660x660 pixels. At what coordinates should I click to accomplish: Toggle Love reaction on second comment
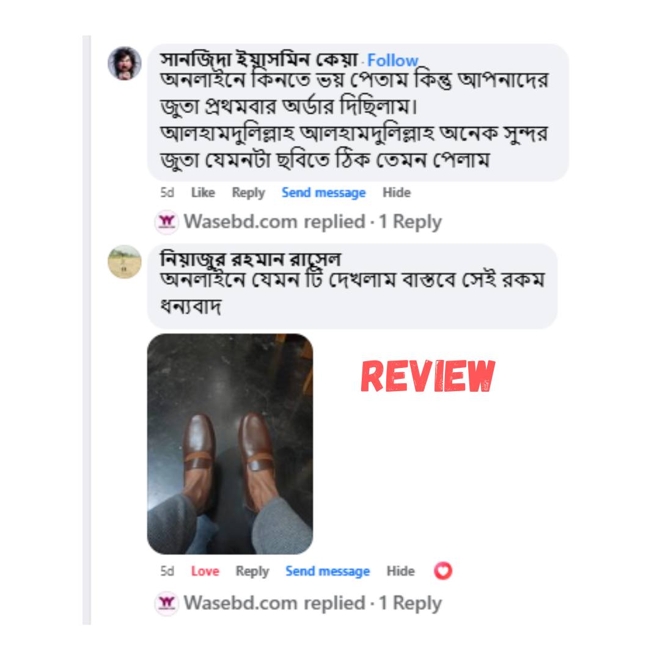205,571
